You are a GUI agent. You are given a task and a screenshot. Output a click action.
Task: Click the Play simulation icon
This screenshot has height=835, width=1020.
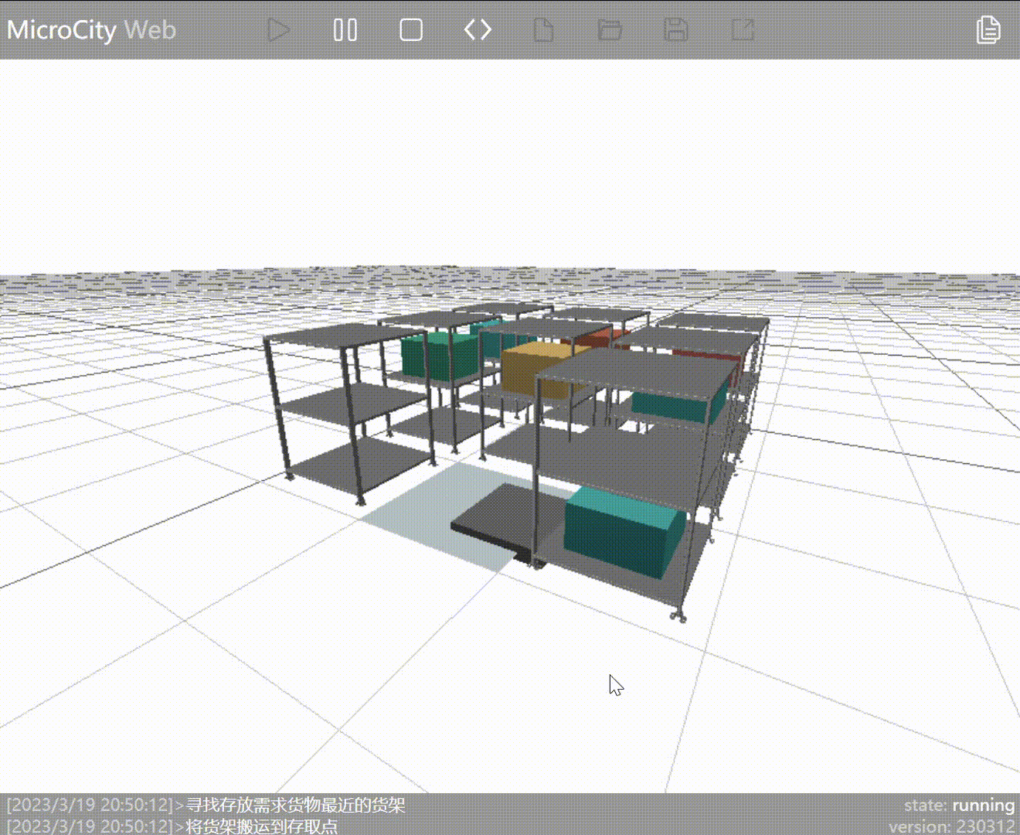[278, 30]
